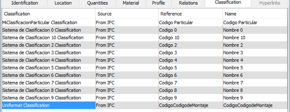Switch to the Identification tab
The width and height of the screenshot is (290, 112).
coord(25,3)
